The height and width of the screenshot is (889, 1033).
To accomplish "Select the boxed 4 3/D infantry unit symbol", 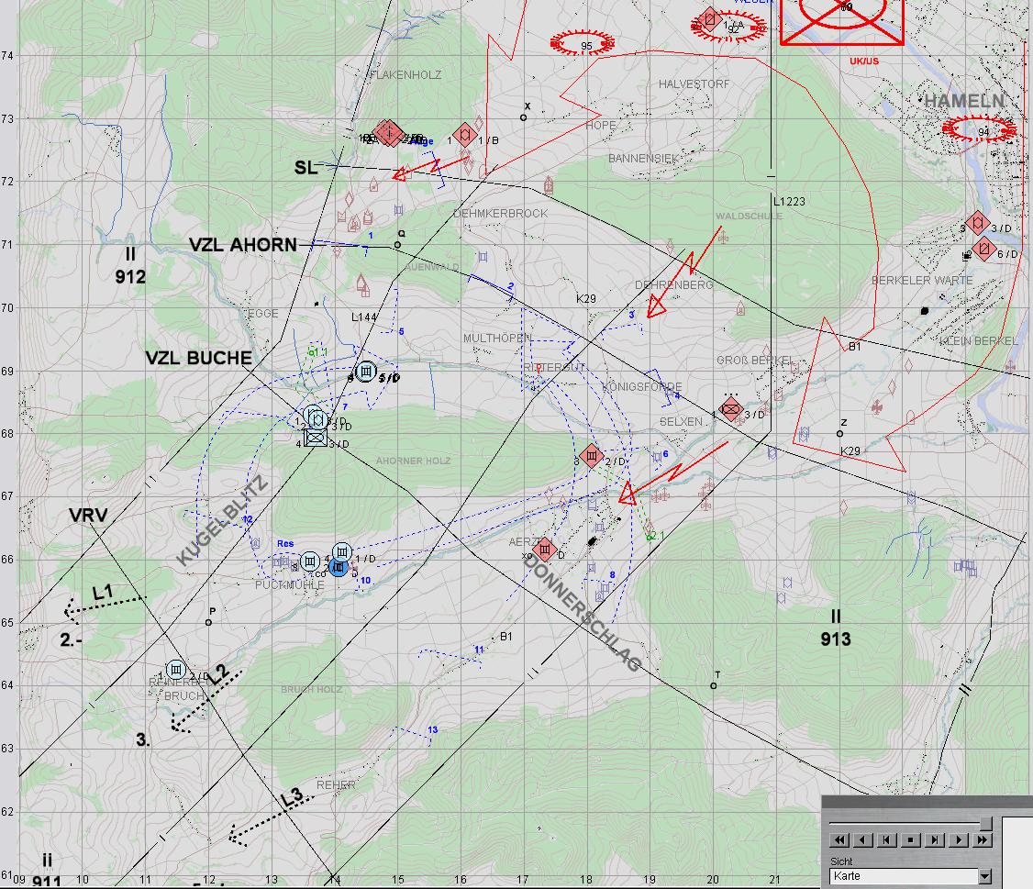I will pyautogui.click(x=316, y=439).
